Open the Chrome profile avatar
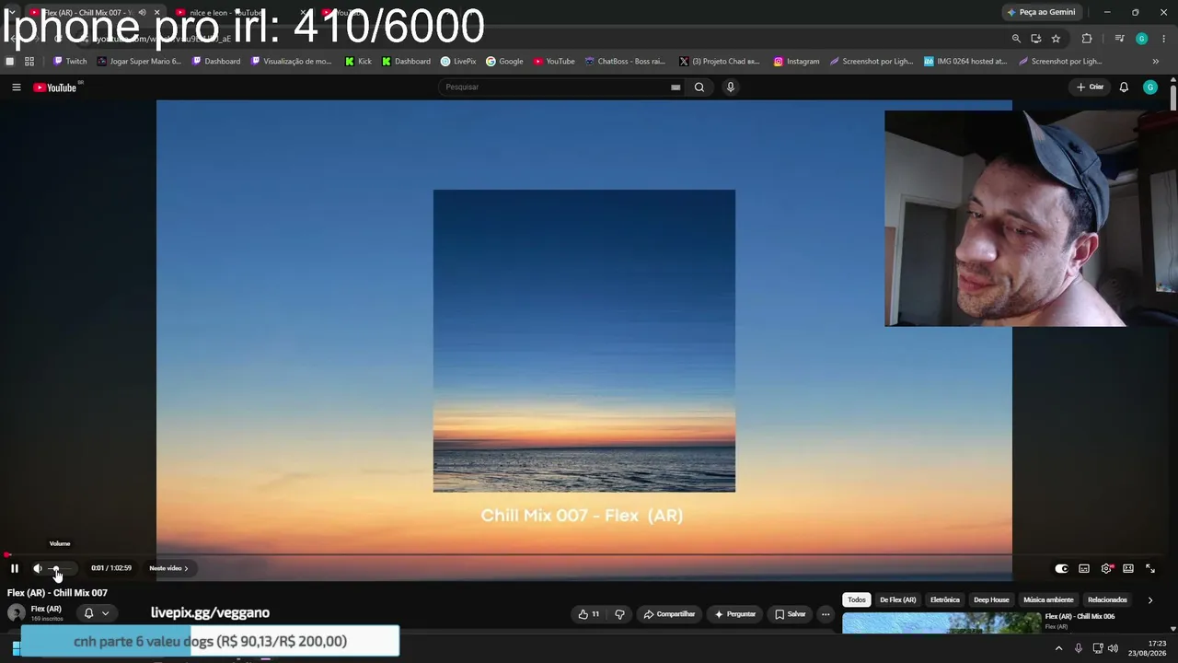The image size is (1178, 663). coord(1142,39)
